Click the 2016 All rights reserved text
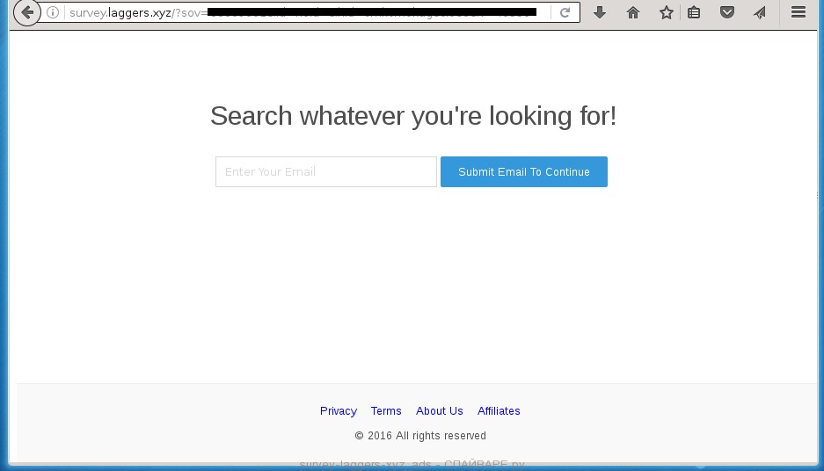Screen dimensions: 824x471 pyautogui.click(x=420, y=436)
